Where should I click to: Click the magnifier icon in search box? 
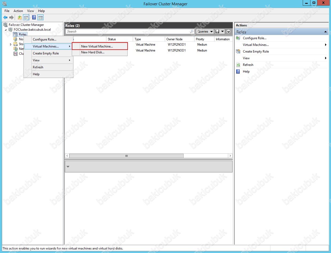(192, 31)
